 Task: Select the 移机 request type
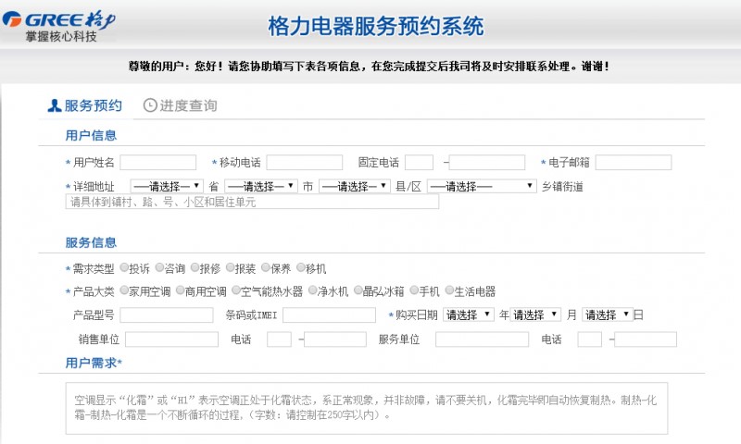300,268
